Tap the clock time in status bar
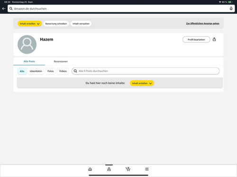Screen dimensions: 237x177 pyautogui.click(x=7, y=2)
